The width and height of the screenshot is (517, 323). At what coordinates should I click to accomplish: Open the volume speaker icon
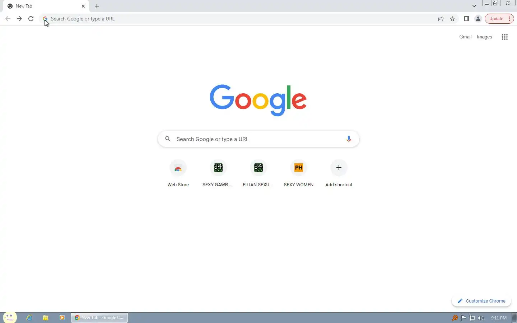click(x=481, y=318)
